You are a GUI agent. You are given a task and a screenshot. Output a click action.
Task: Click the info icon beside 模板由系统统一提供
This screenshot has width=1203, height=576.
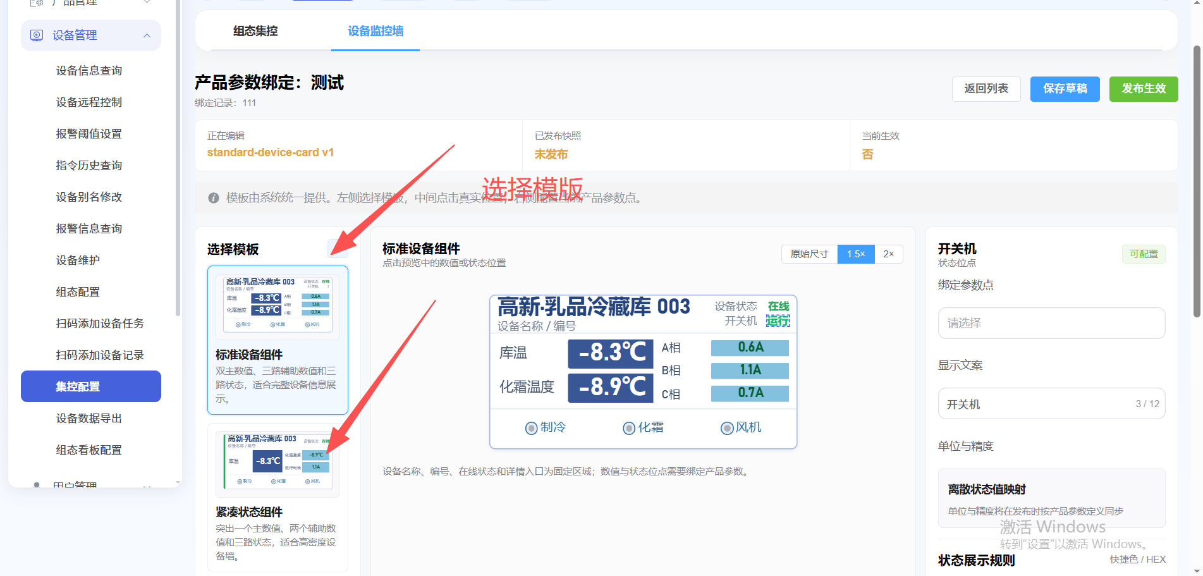(x=214, y=198)
